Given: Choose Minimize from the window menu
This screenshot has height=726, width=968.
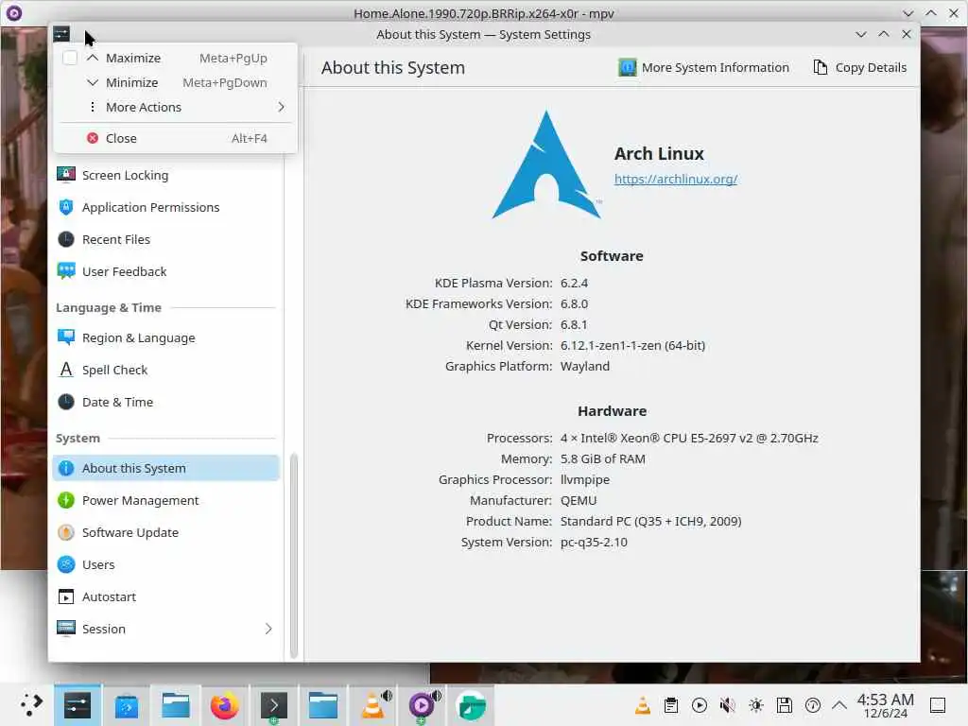Looking at the screenshot, I should pos(175,83).
